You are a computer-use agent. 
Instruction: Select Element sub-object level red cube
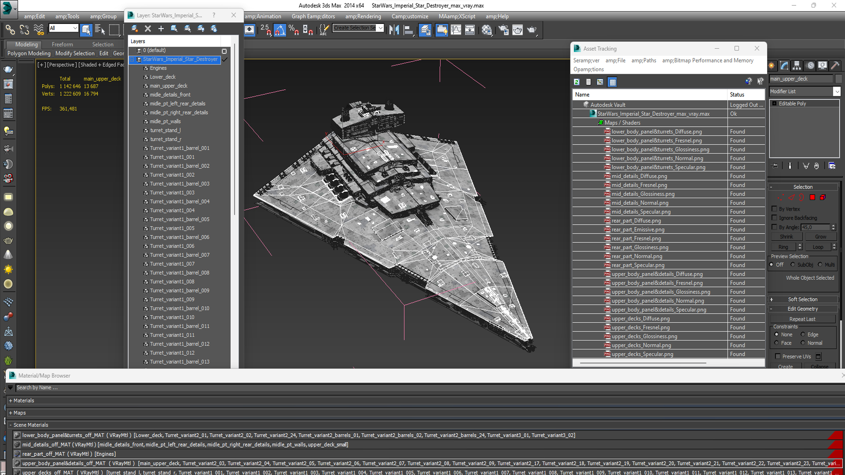(x=823, y=197)
